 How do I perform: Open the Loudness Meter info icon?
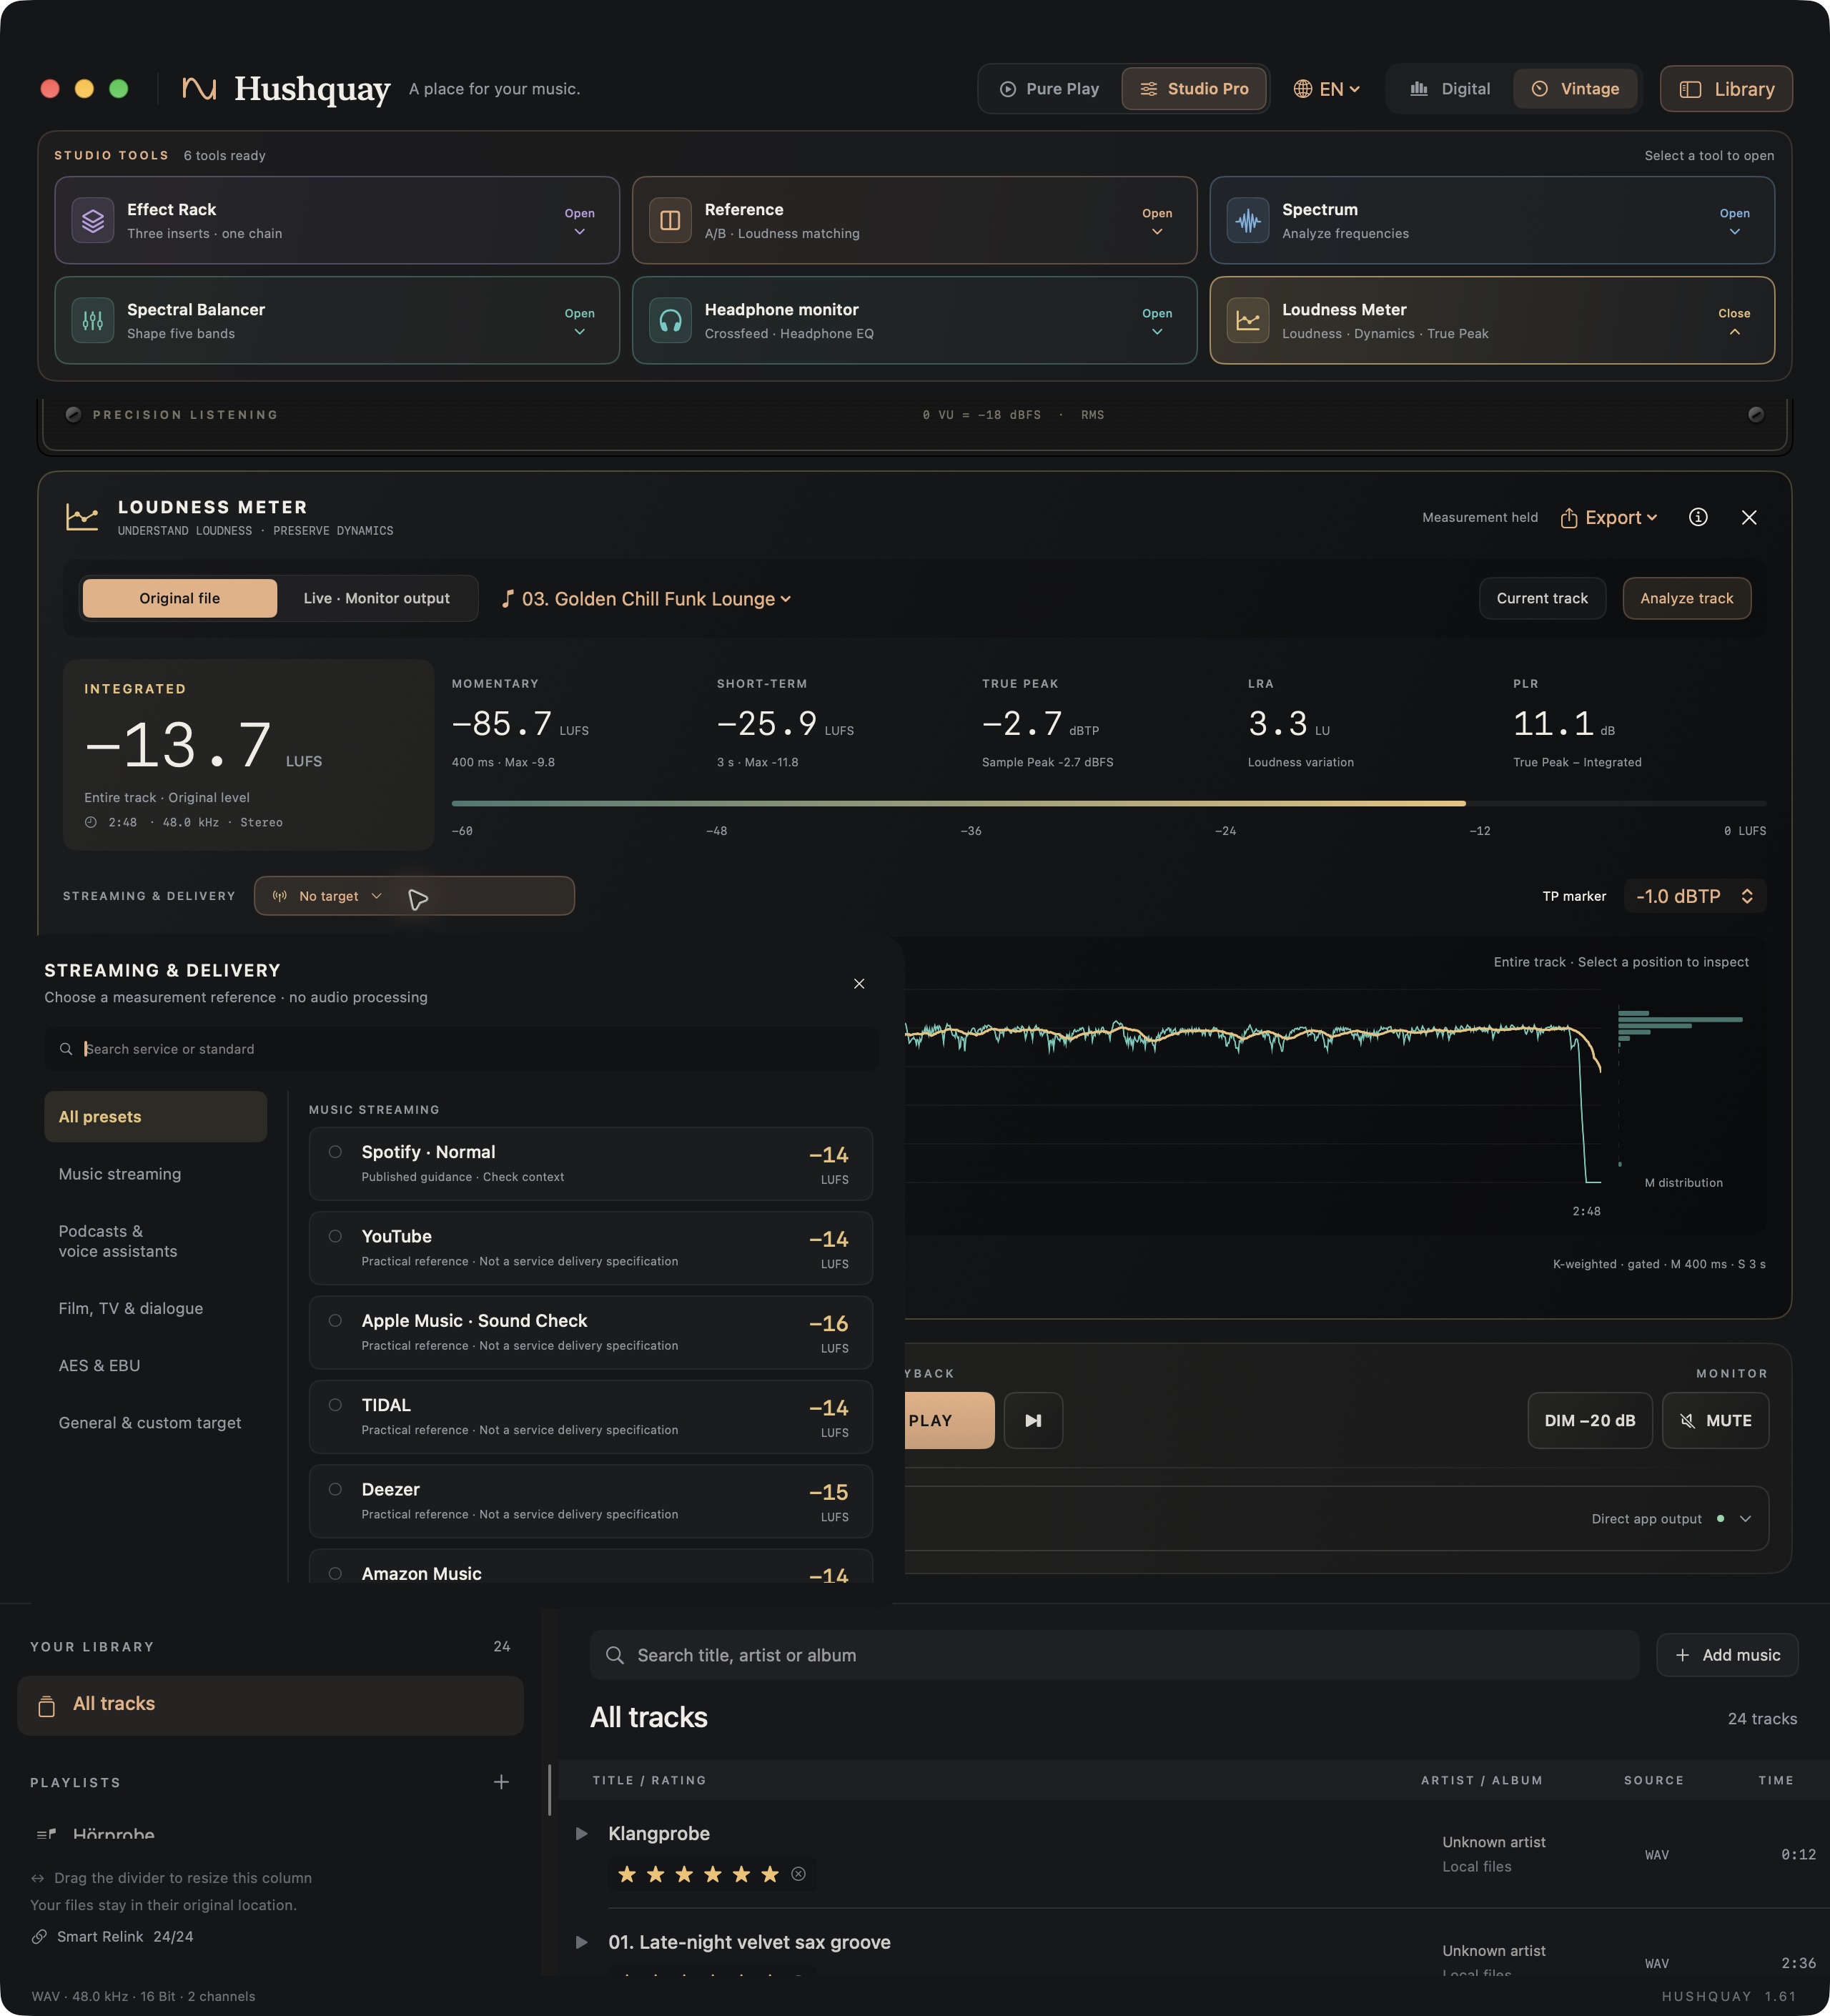coord(1698,517)
